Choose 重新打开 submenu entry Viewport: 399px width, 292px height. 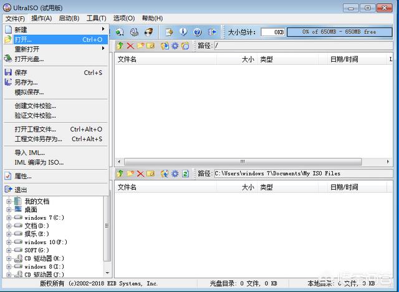[x=55, y=49]
